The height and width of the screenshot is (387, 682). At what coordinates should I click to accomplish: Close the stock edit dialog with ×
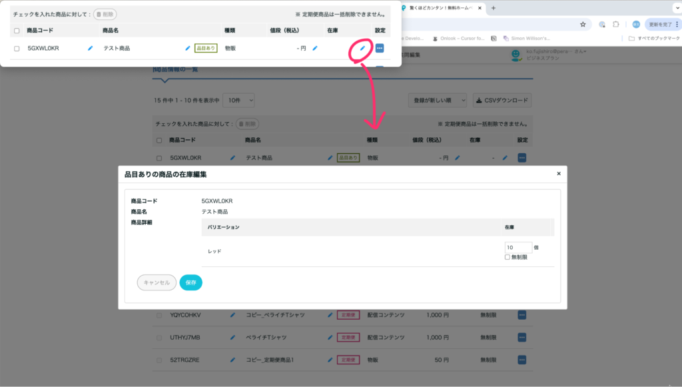click(x=559, y=173)
